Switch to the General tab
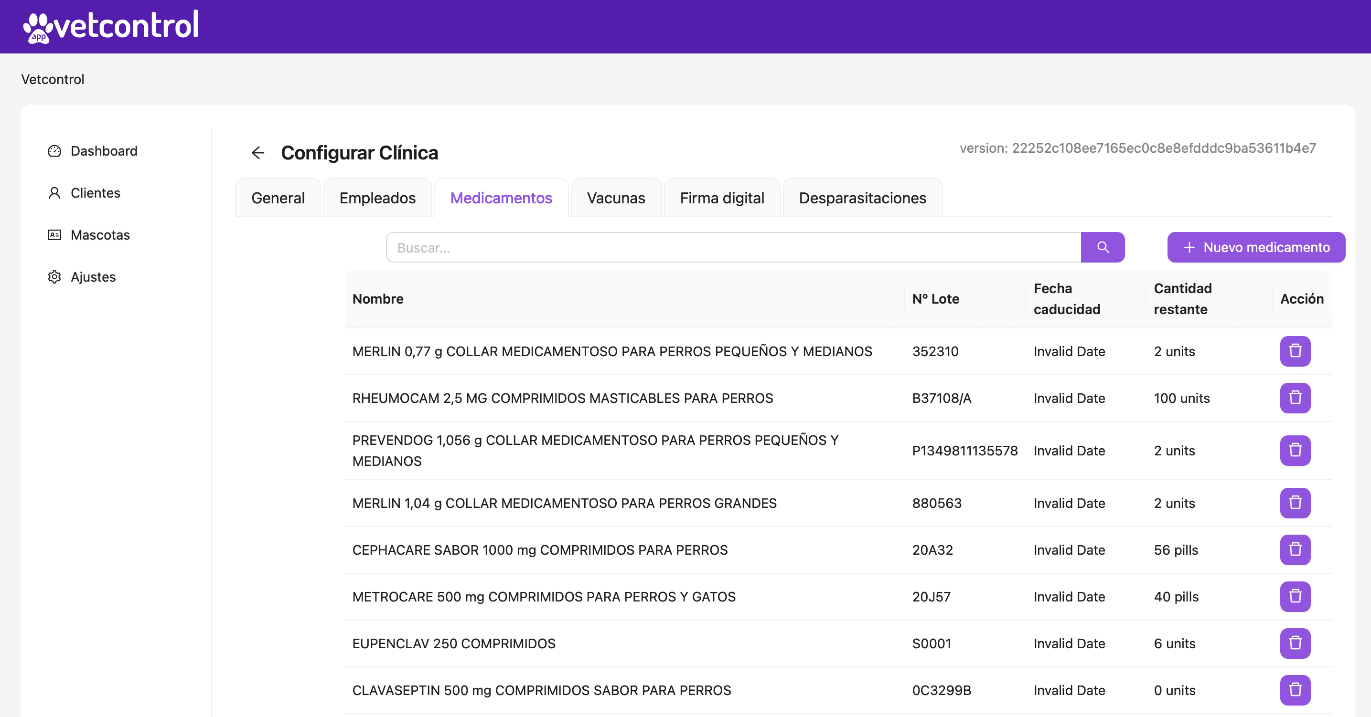 click(278, 198)
